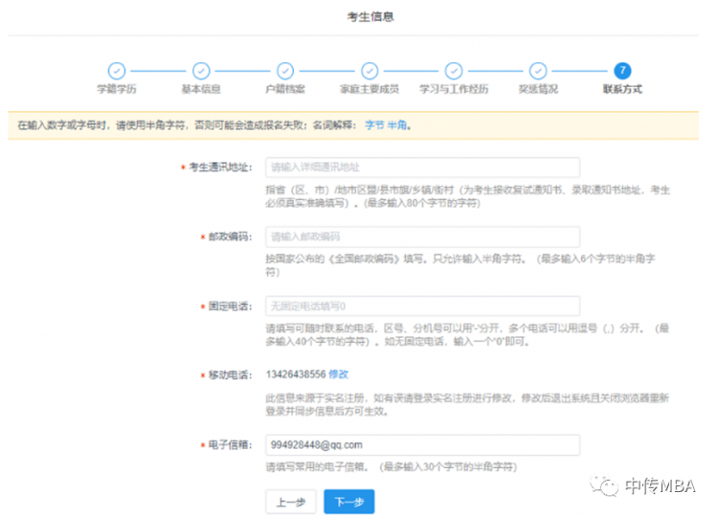Click the 考生信息 page title
718x517 pixels.
point(370,17)
